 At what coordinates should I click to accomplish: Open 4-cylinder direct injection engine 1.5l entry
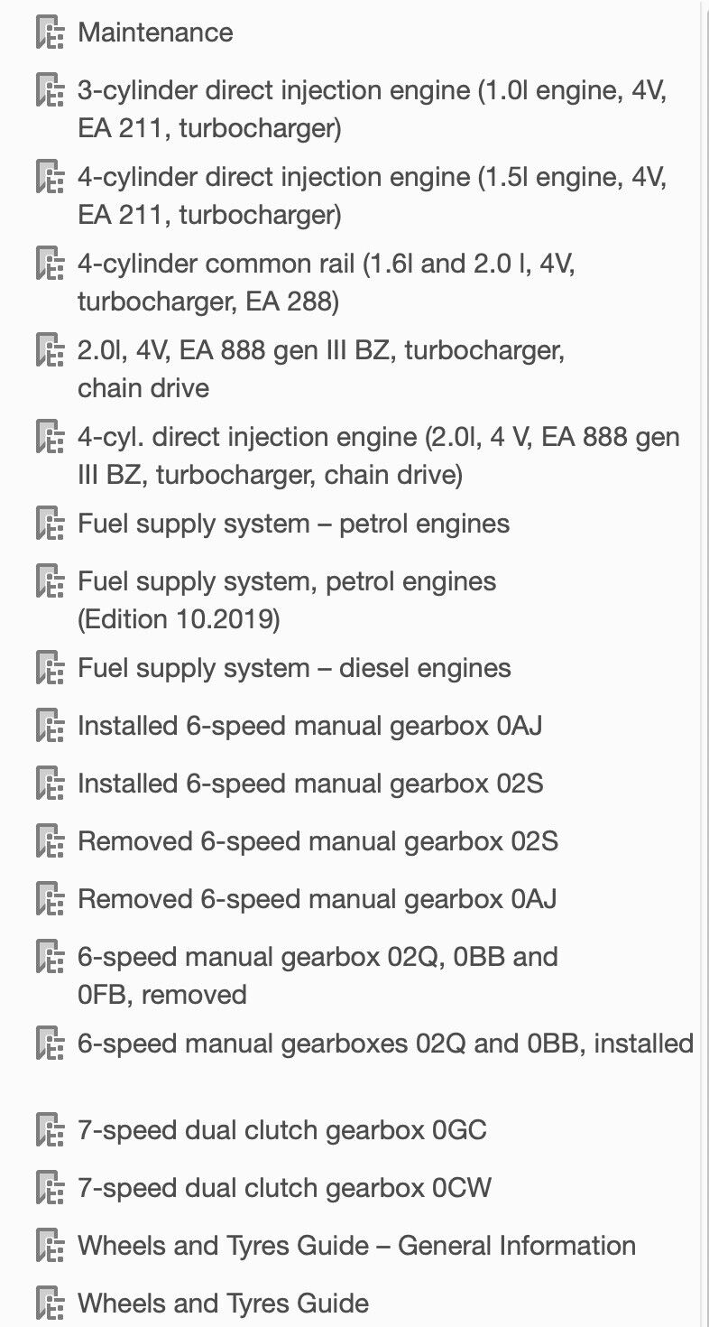372,196
